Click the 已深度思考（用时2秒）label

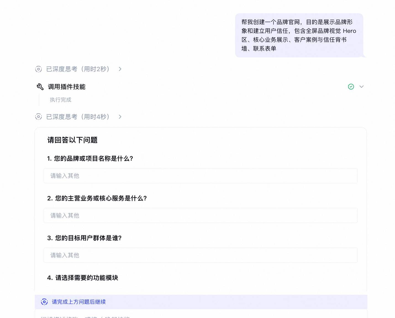click(78, 69)
